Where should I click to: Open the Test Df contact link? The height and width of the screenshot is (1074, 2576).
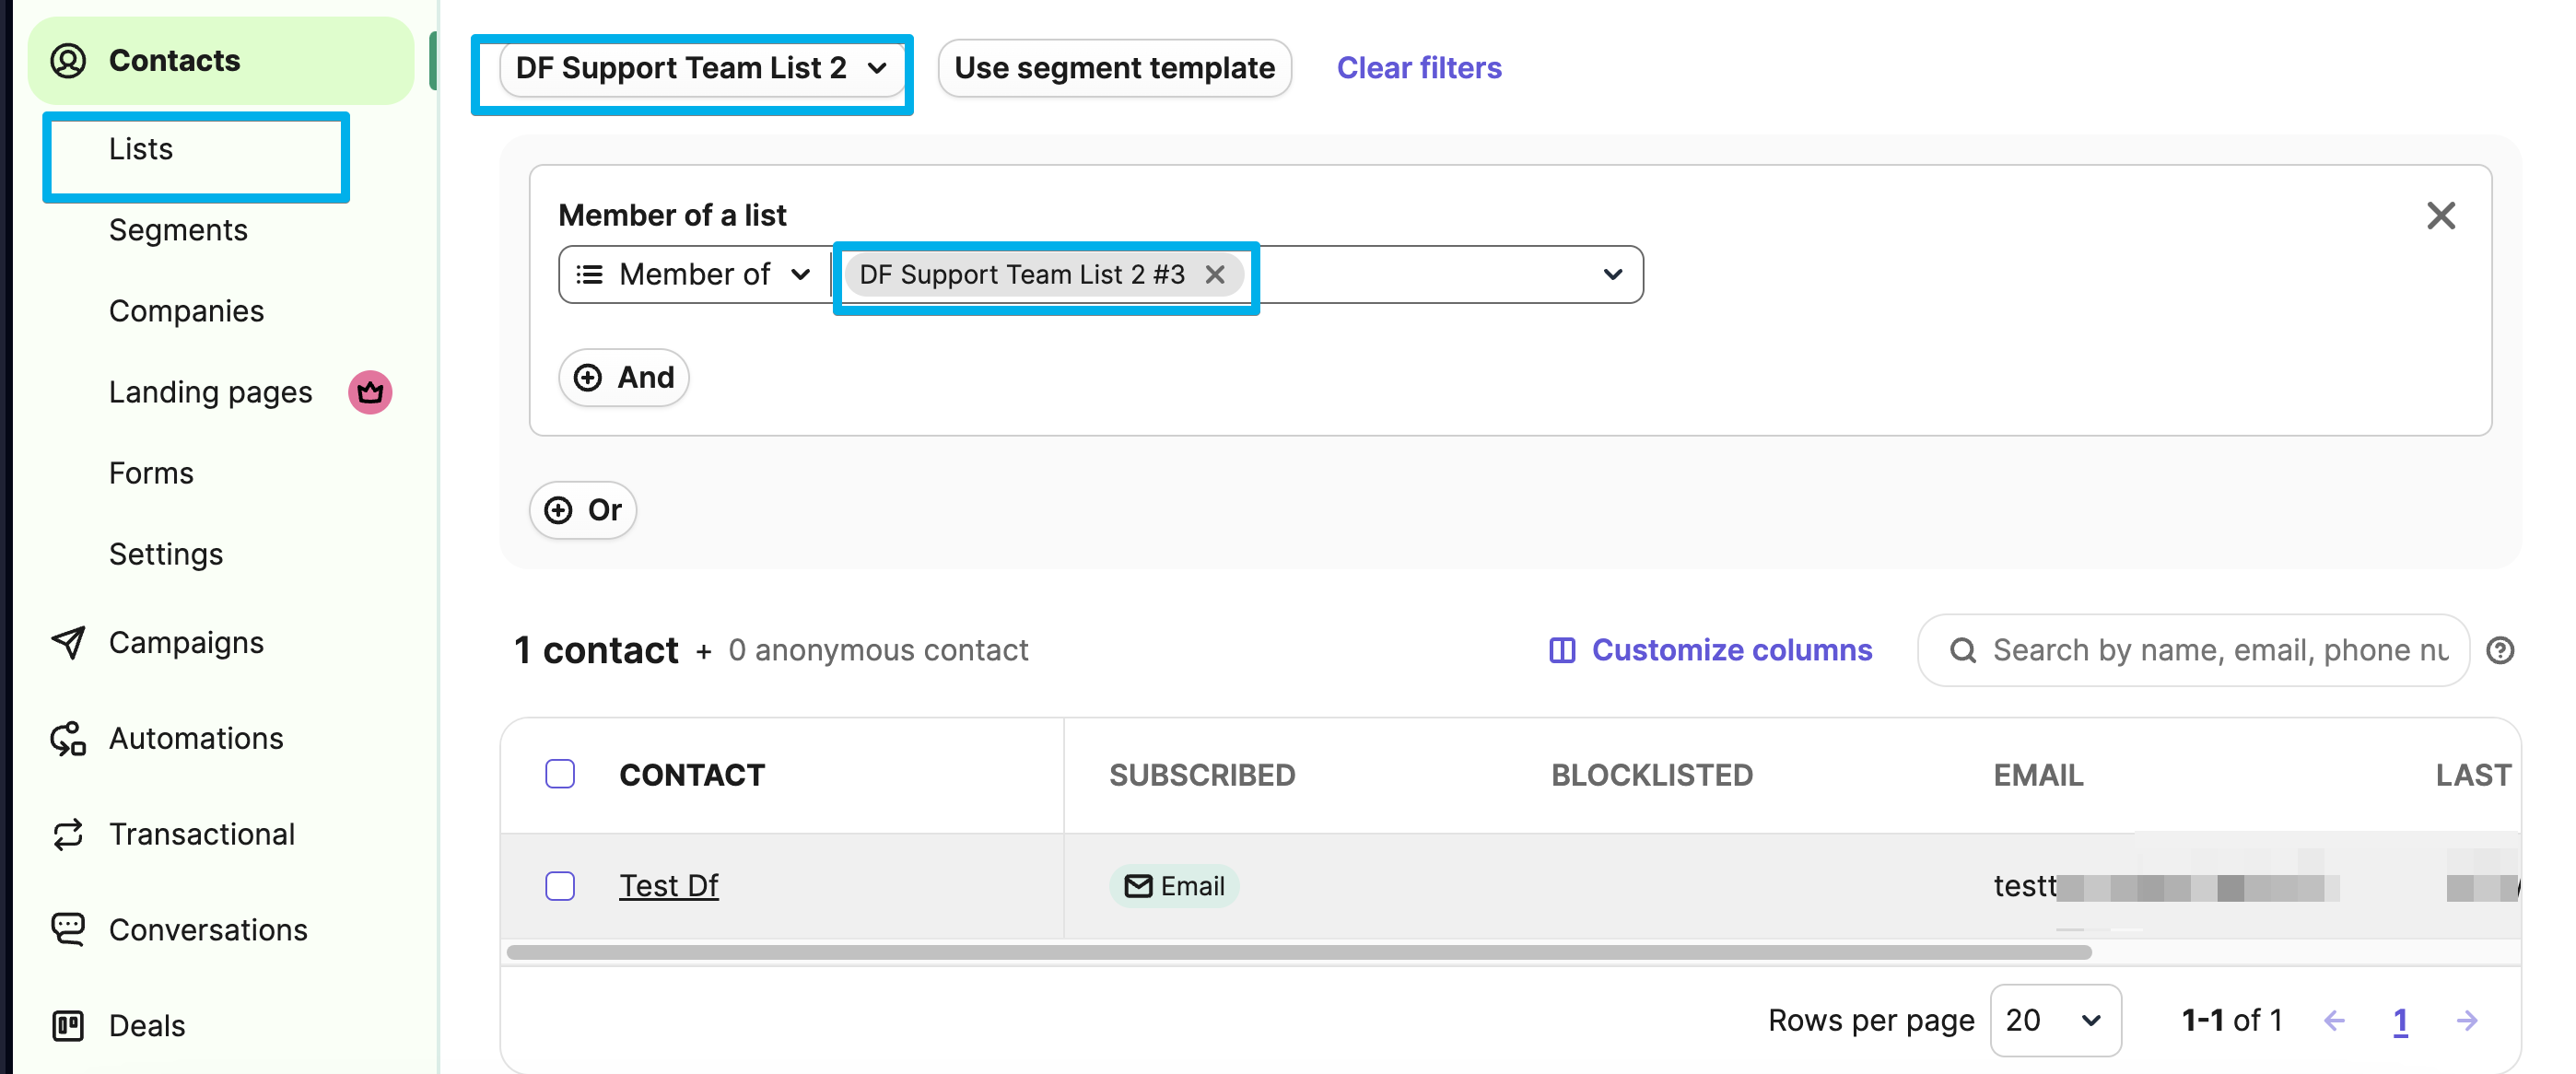[x=668, y=886]
